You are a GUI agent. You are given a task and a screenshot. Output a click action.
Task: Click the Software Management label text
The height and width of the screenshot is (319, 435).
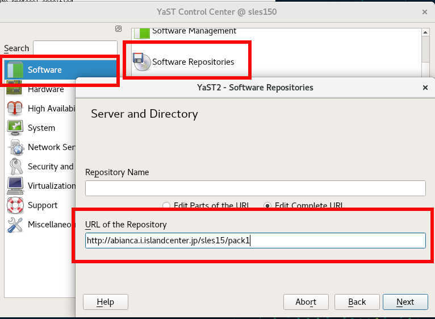(194, 31)
